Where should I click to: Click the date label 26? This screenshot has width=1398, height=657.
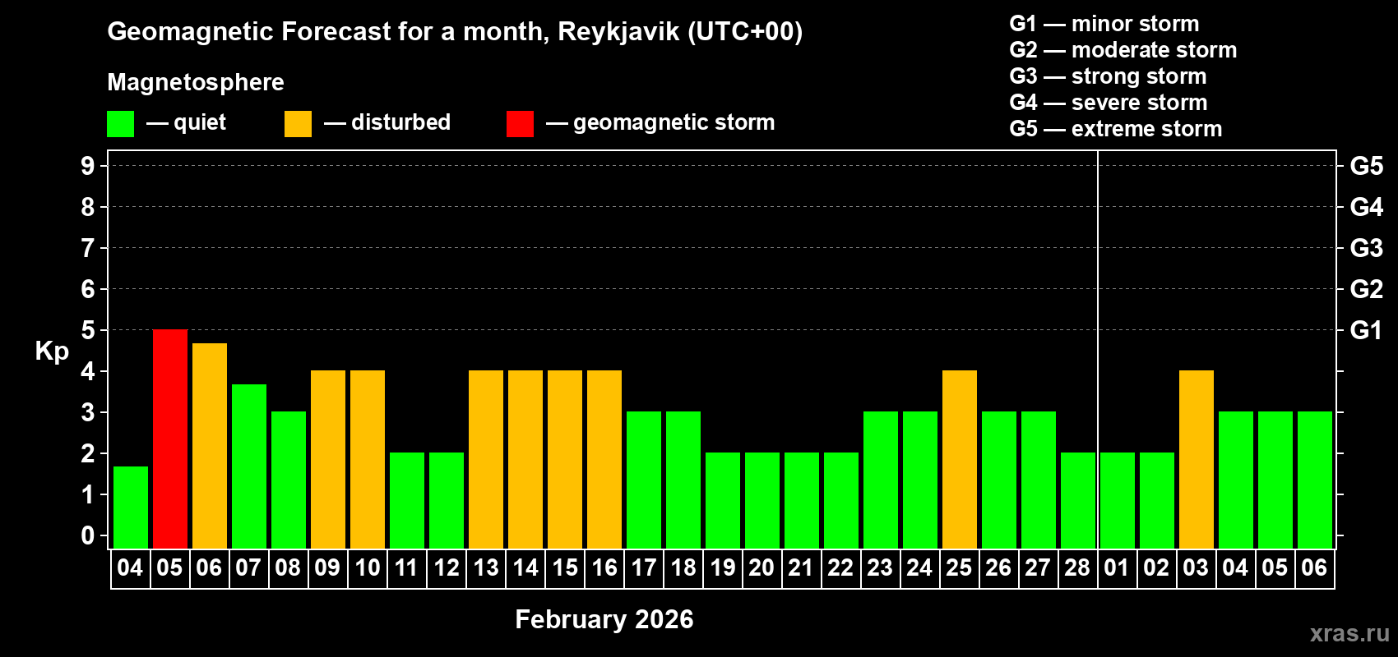[x=998, y=568]
